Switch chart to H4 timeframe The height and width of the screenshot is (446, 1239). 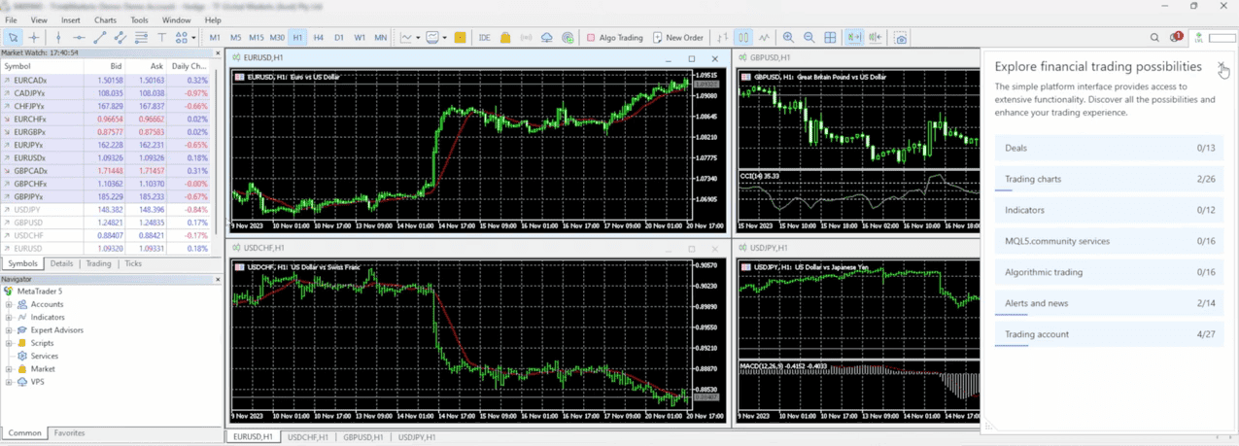coord(318,38)
